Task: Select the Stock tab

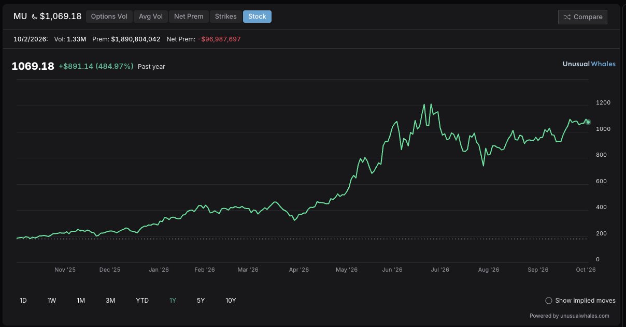Action: tap(257, 17)
